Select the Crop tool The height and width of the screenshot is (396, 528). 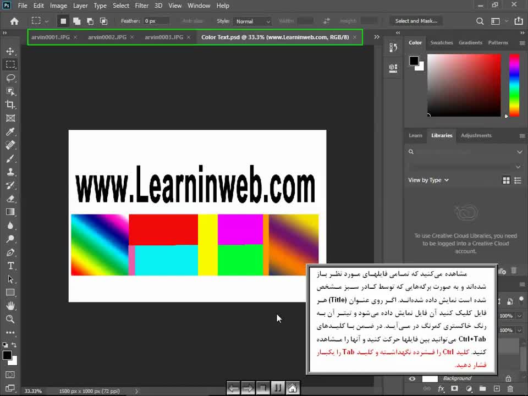click(10, 105)
